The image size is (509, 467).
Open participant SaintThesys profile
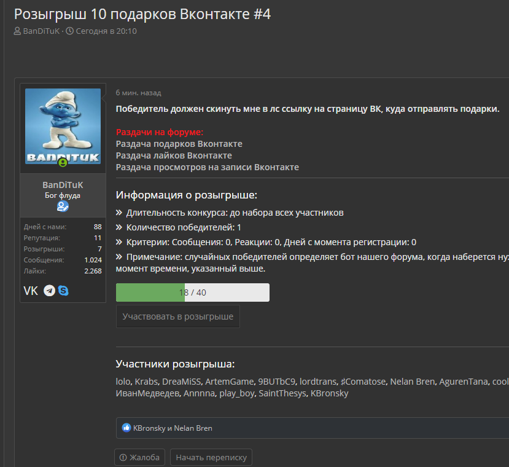282,393
